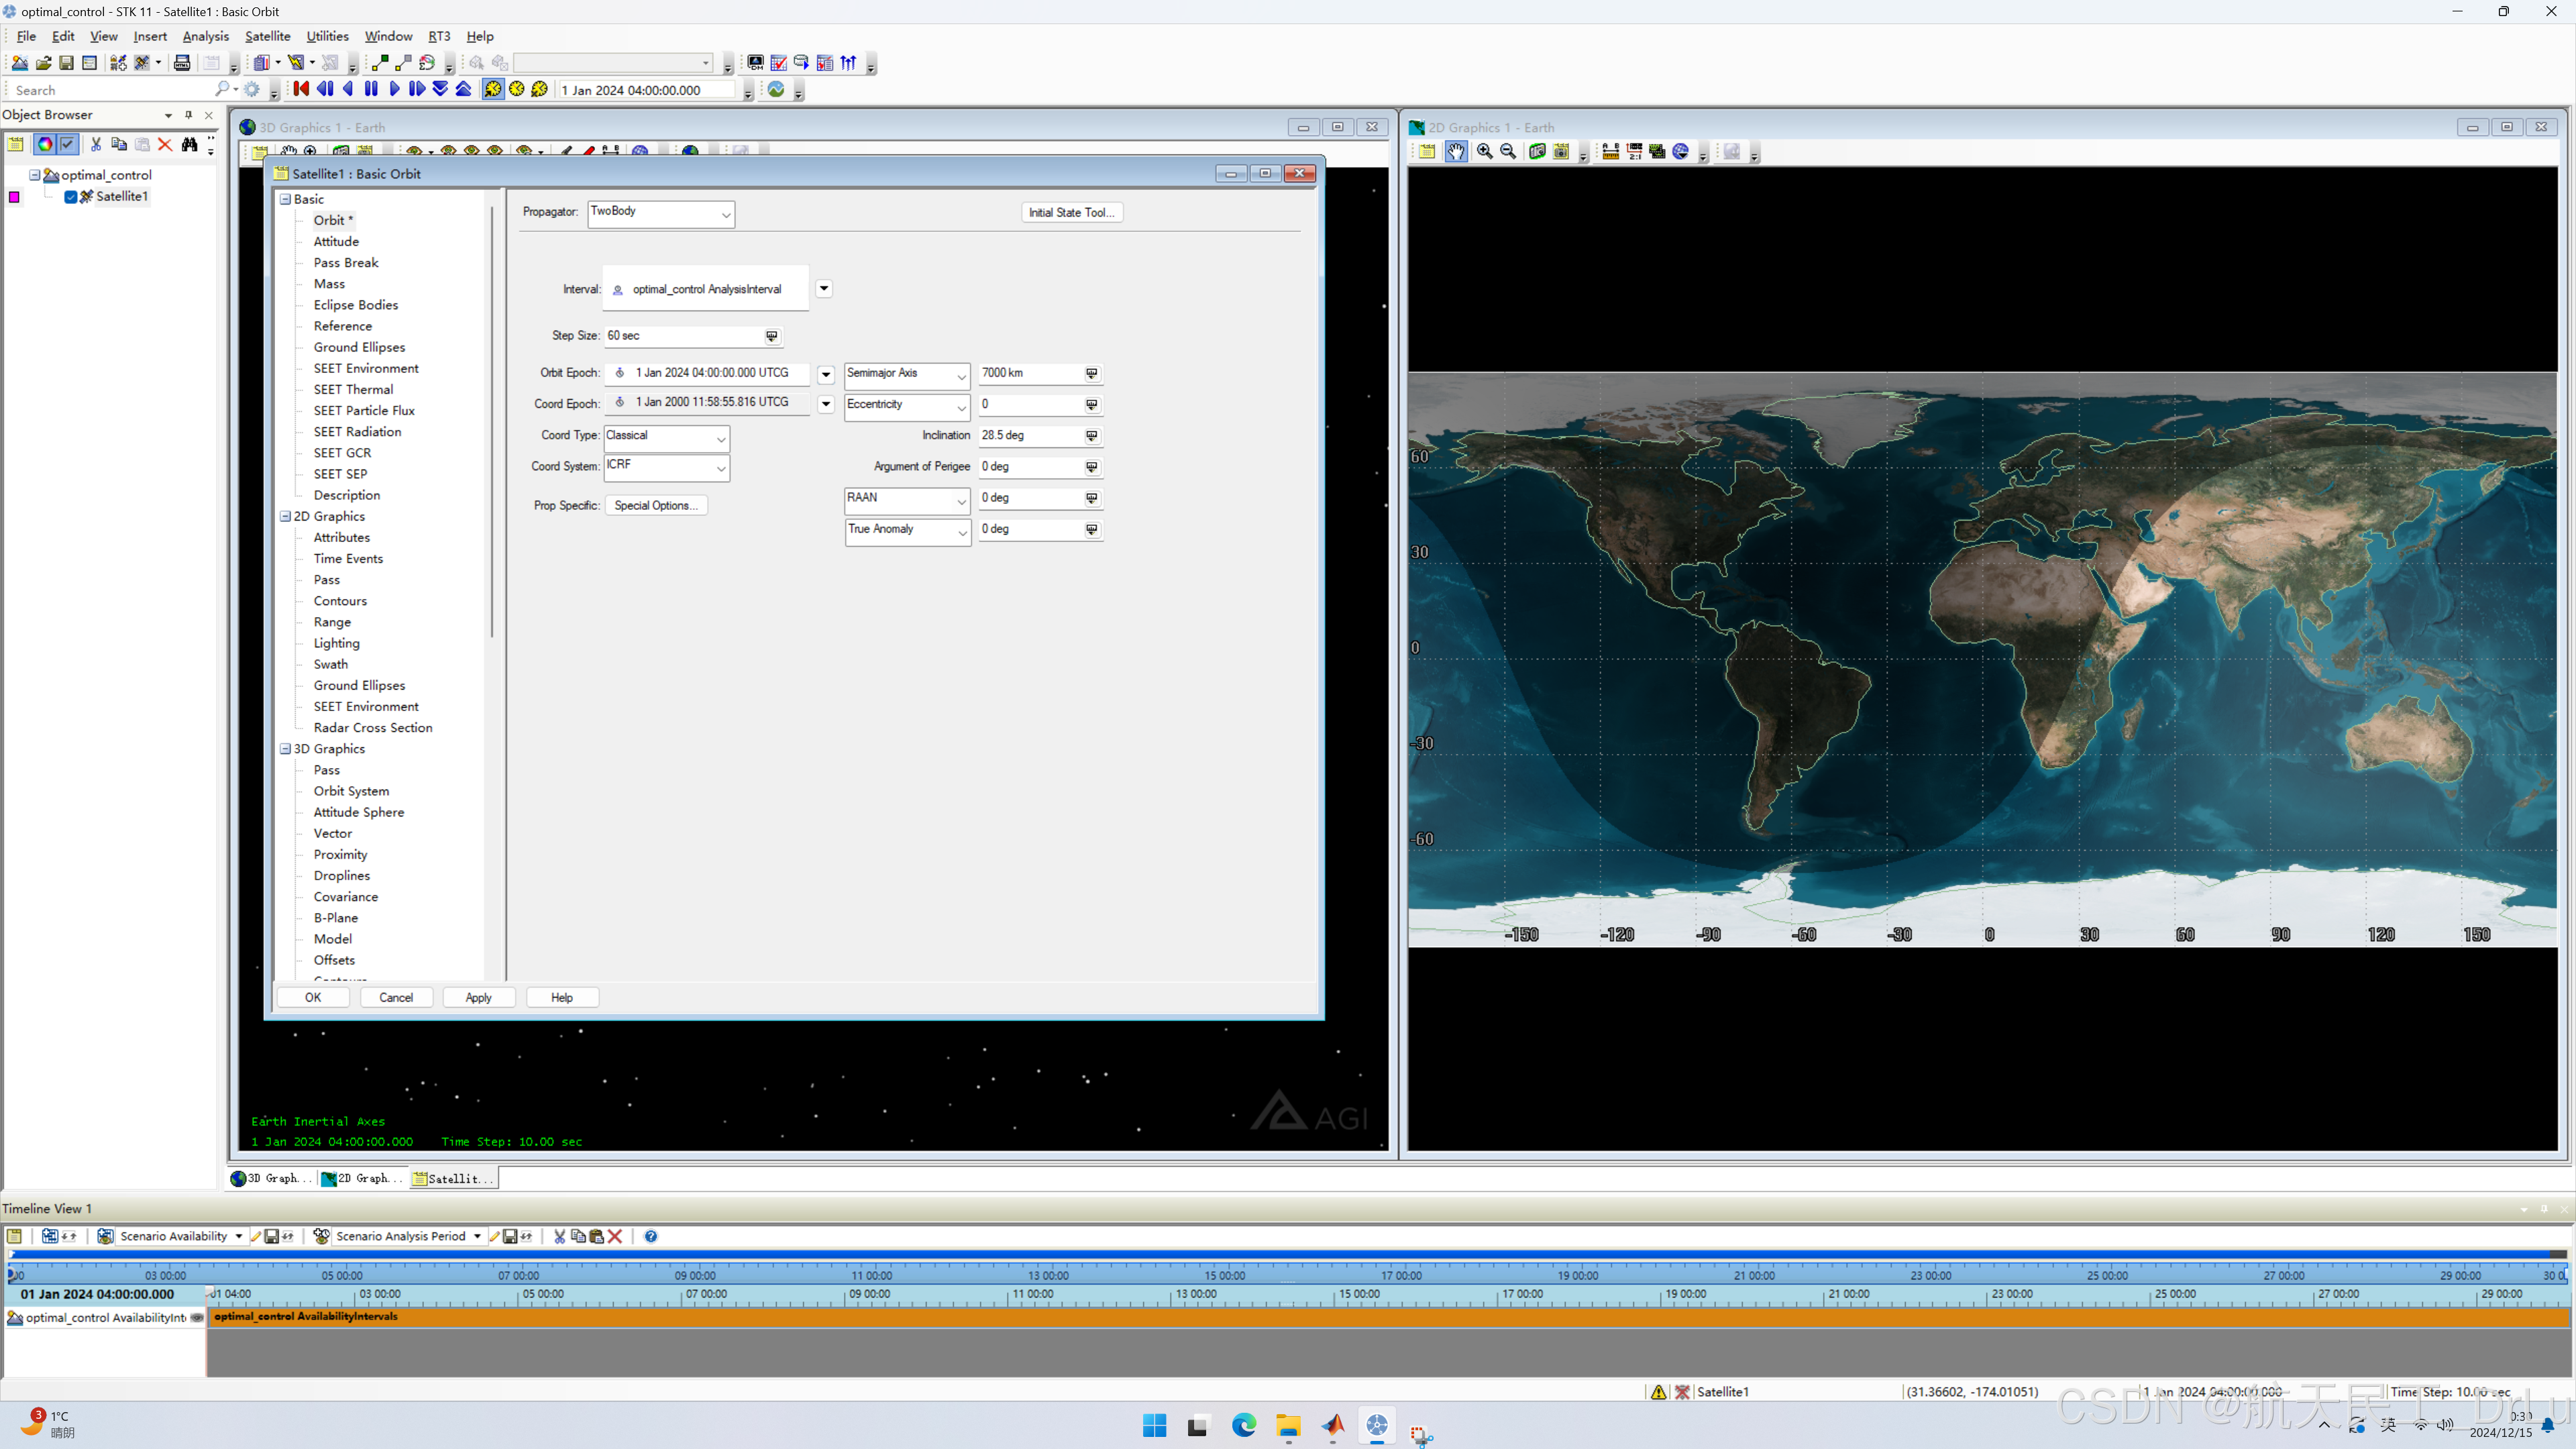The image size is (2576, 1449).
Task: Click the Save scenario floppy icon
Action: (x=66, y=63)
